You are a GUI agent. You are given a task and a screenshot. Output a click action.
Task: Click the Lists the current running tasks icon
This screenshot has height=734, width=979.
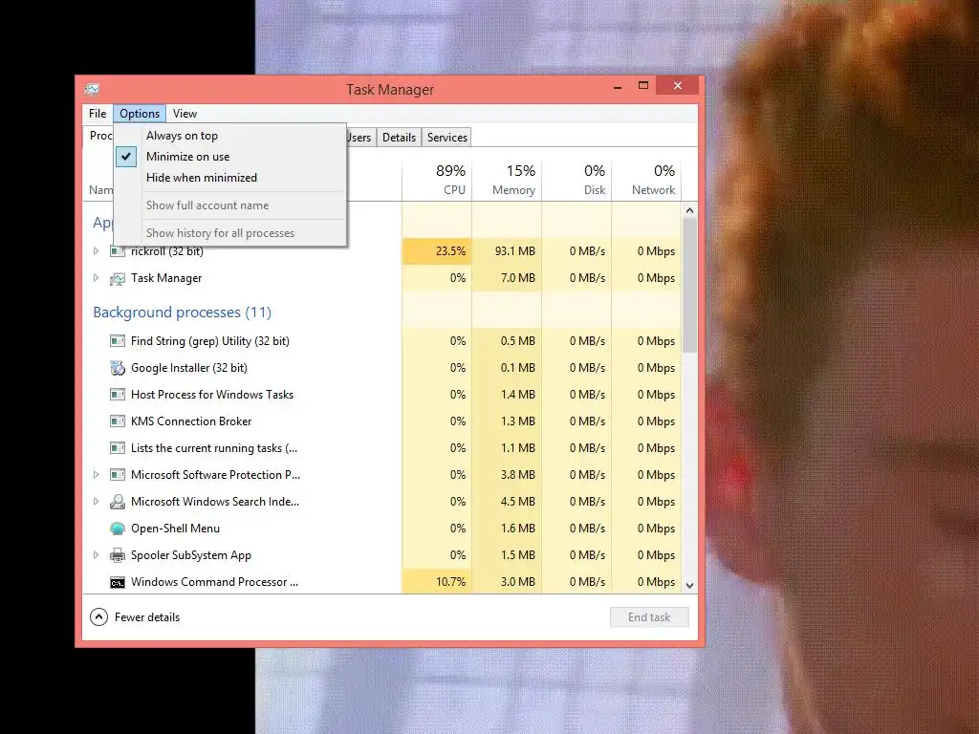(x=118, y=448)
